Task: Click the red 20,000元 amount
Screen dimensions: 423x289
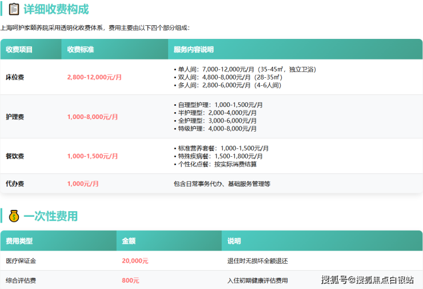Action: point(135,261)
